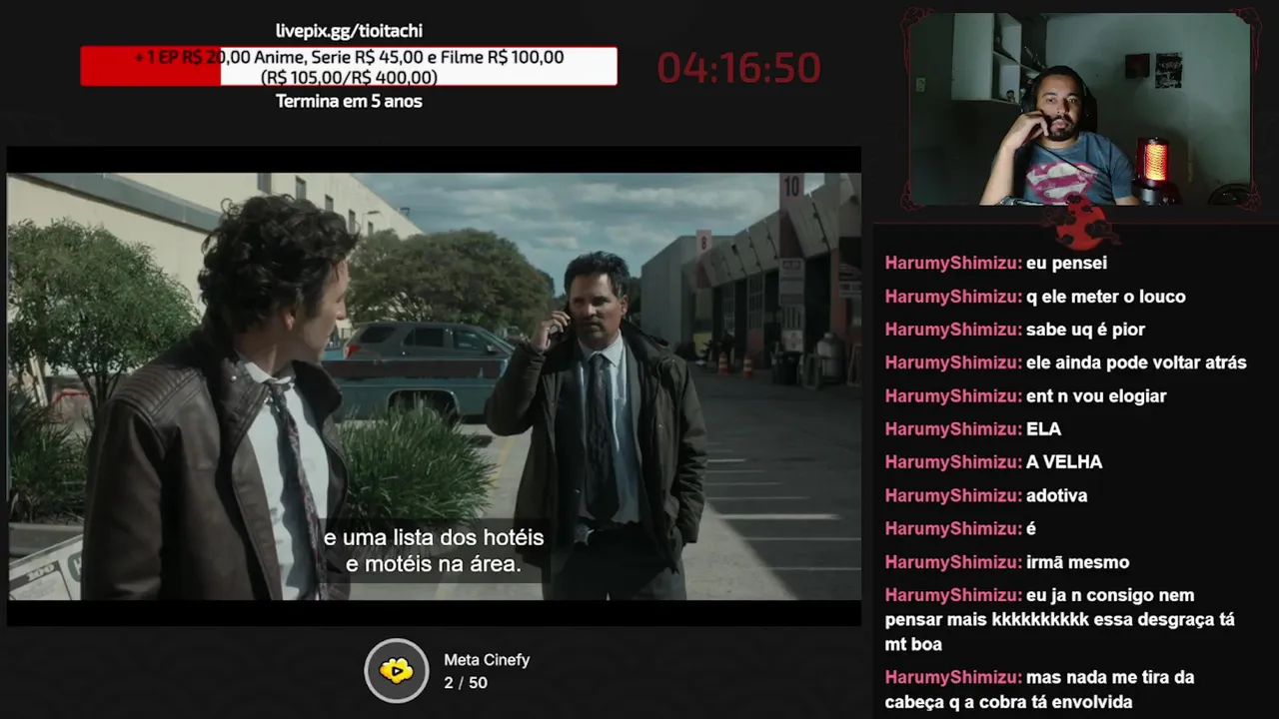Click the Meta Cinefy yellow heart icon
The image size is (1279, 719).
click(397, 670)
